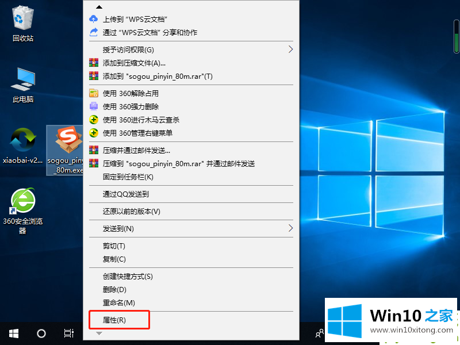The height and width of the screenshot is (345, 460).
Task: Expand the 授予访问权限(G) submenu arrow
Action: [x=290, y=49]
